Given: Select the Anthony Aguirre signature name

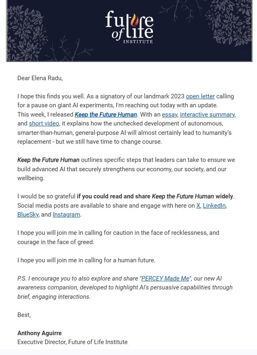Looking at the screenshot, I should click(x=40, y=333).
